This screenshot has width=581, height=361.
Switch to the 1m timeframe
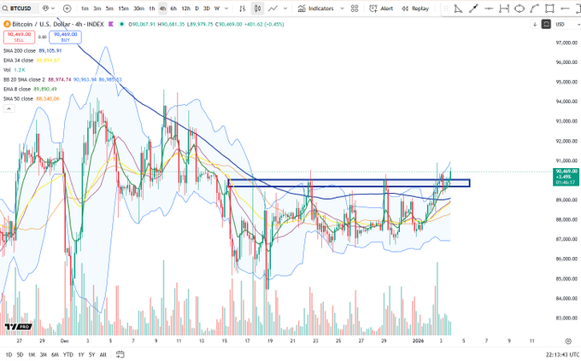click(x=85, y=9)
